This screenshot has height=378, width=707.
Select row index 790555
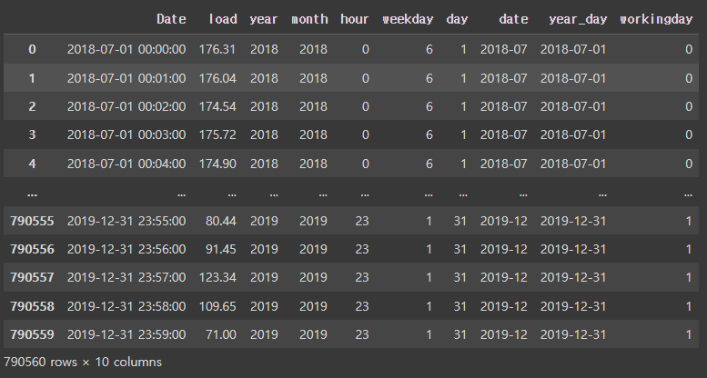32,221
